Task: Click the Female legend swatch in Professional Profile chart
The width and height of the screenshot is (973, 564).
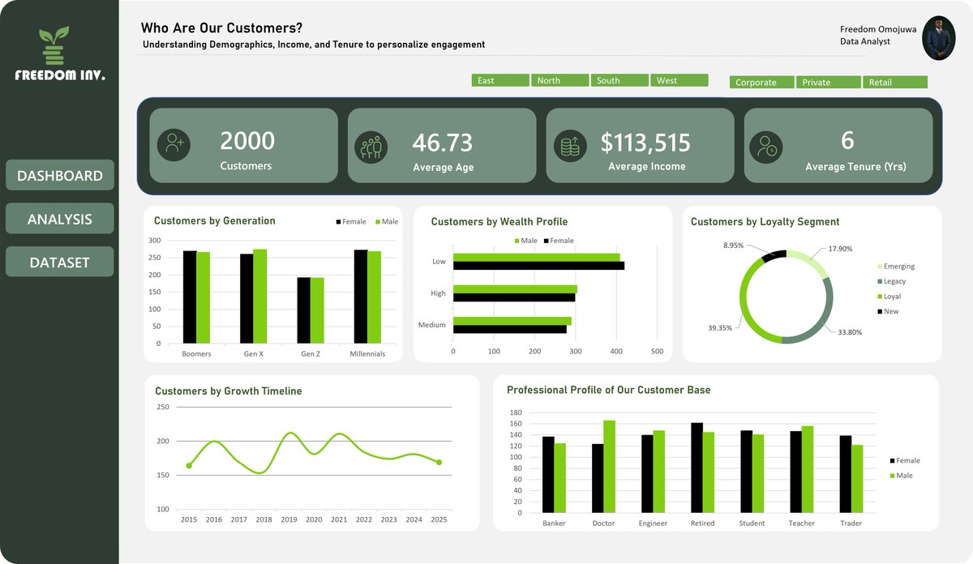Action: coord(891,460)
